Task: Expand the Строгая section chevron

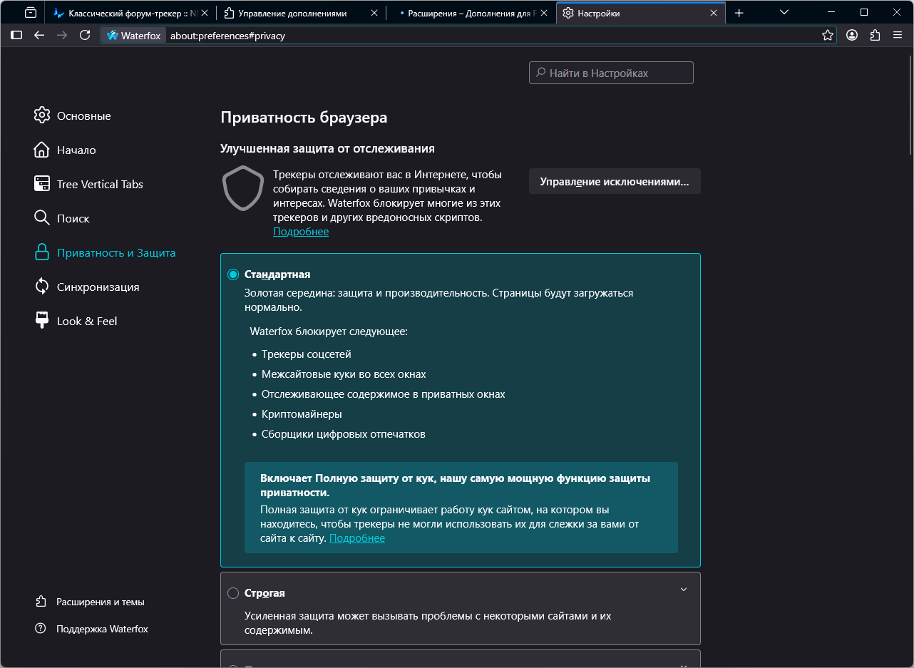Action: [683, 590]
